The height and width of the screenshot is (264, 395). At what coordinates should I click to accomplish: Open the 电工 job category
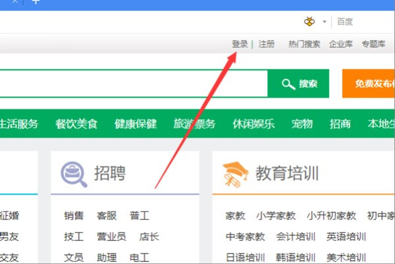(140, 257)
